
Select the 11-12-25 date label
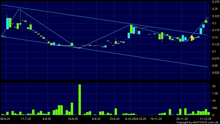click(x=206, y=118)
